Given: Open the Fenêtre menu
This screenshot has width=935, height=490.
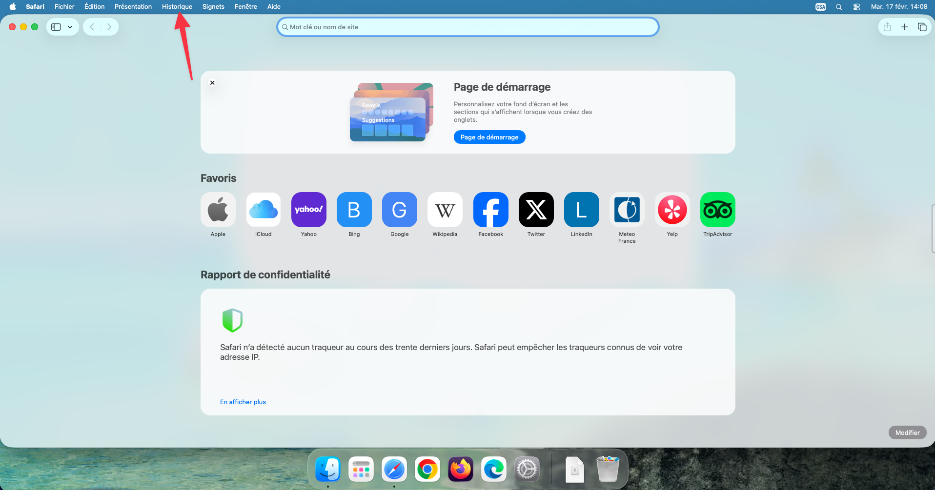Looking at the screenshot, I should pyautogui.click(x=246, y=6).
